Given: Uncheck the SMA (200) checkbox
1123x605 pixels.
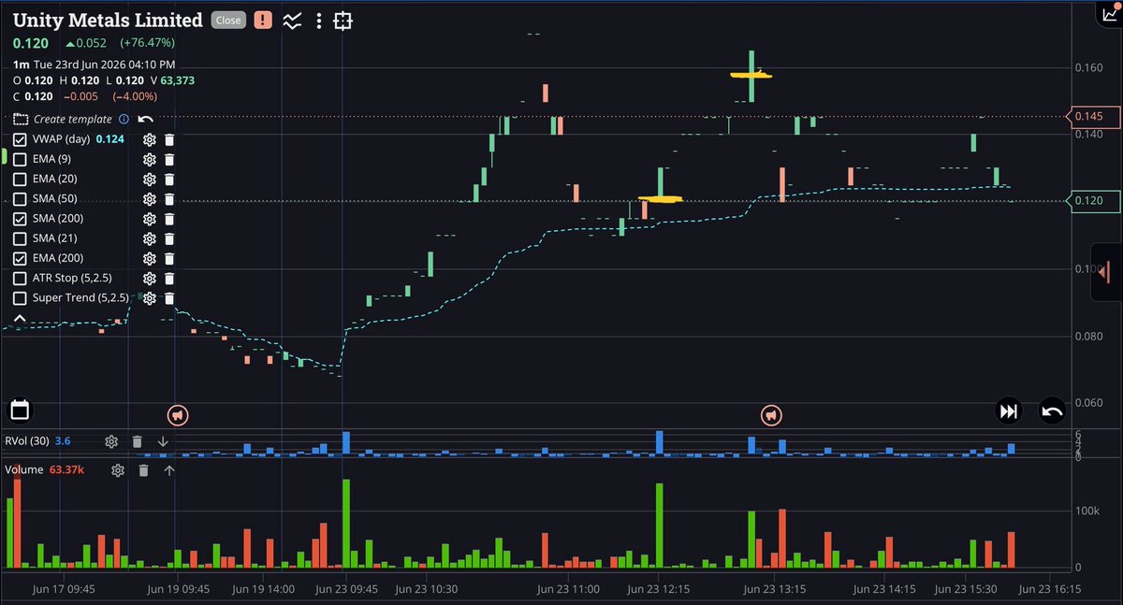Looking at the screenshot, I should pyautogui.click(x=21, y=219).
